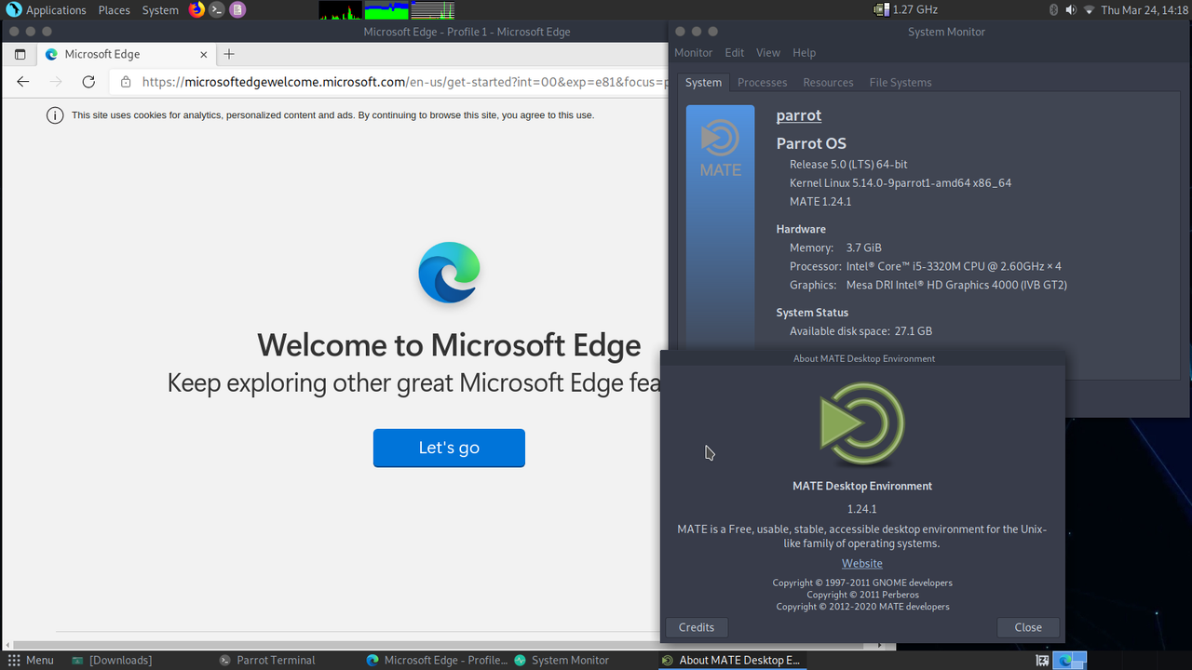Click the lock site-info icon in address bar
The image size is (1192, 670).
tap(126, 82)
